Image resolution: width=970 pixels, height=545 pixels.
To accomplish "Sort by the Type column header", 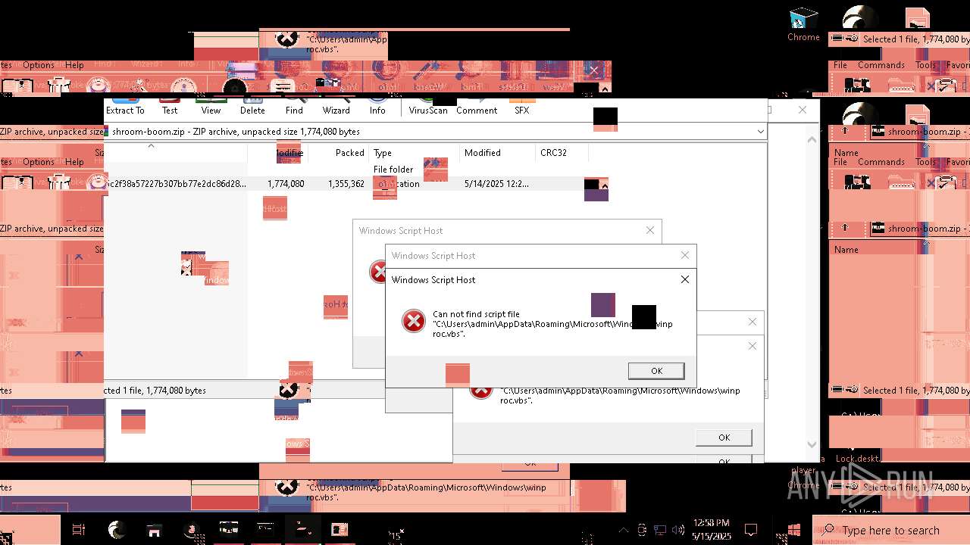I will [x=414, y=153].
